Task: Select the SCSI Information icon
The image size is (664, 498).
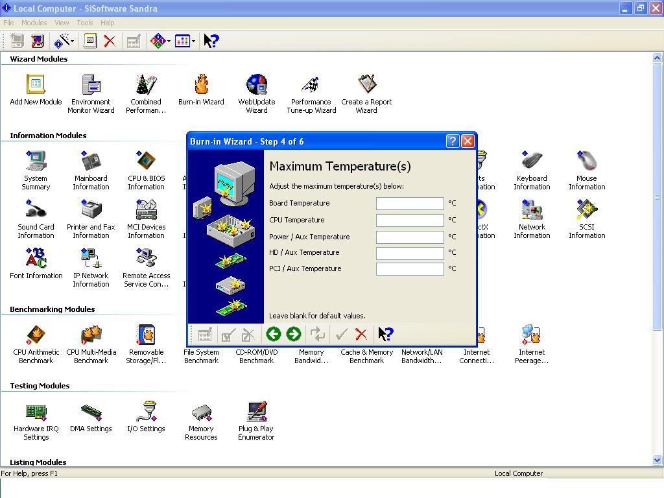Action: 587,219
